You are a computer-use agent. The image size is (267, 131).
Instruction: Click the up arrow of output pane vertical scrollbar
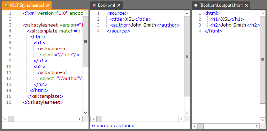tap(262, 13)
